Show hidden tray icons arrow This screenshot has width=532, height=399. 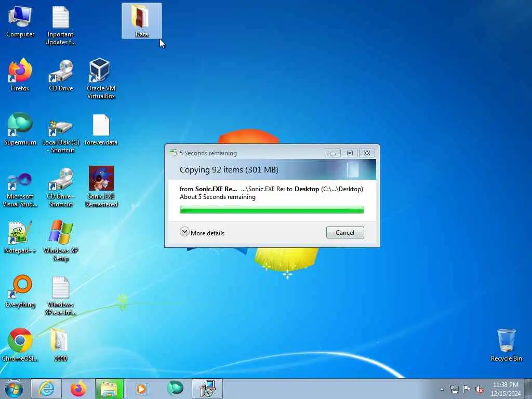442,390
